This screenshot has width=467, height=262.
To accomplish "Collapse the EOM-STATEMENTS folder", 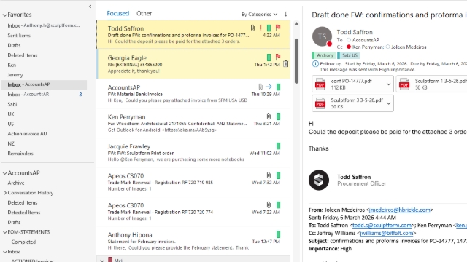I will pyautogui.click(x=5, y=232).
